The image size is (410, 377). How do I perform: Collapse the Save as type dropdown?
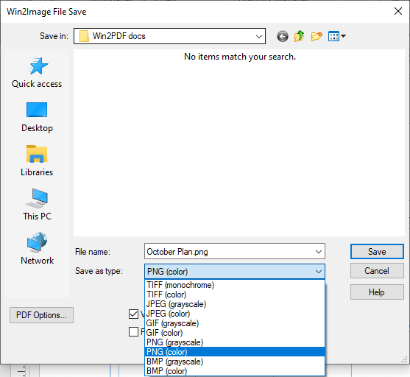coord(319,272)
